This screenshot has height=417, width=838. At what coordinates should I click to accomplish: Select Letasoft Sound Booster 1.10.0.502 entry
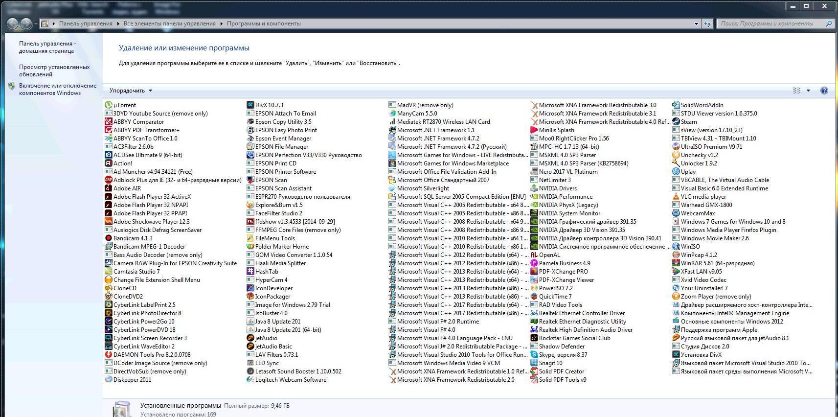pos(294,371)
